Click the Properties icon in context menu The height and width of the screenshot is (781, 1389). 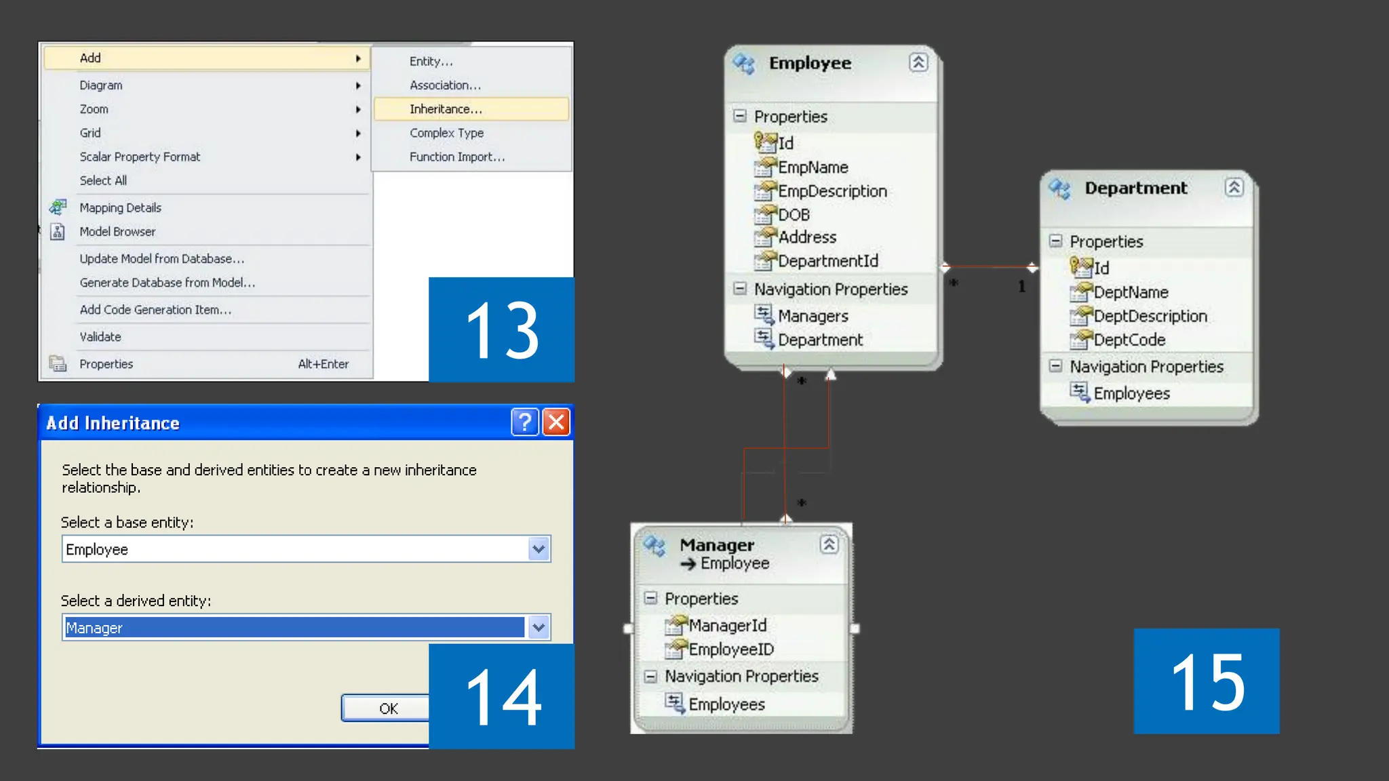[x=58, y=364]
